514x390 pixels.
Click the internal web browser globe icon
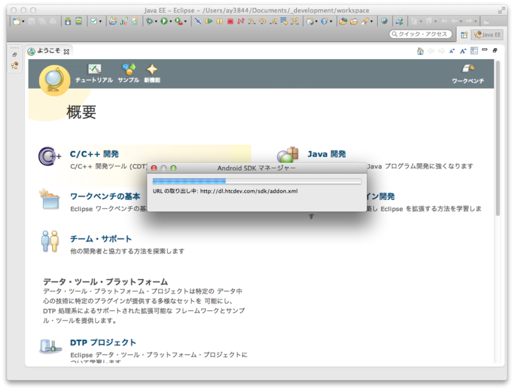coord(384,22)
